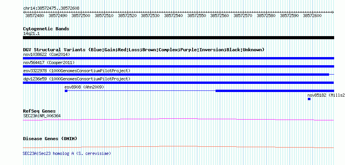Click the left arrow end of the ruler
345x165 pixels.
coord(24,12)
